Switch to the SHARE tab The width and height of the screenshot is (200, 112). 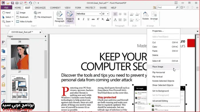[x=103, y=8]
